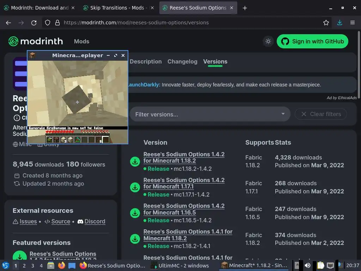Switch to the Skip Transitions - Mods tab
Viewport: 361px width, 271px height.
coord(118,8)
